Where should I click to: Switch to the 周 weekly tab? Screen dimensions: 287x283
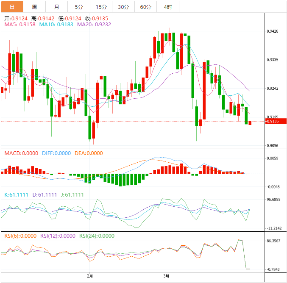[34, 7]
